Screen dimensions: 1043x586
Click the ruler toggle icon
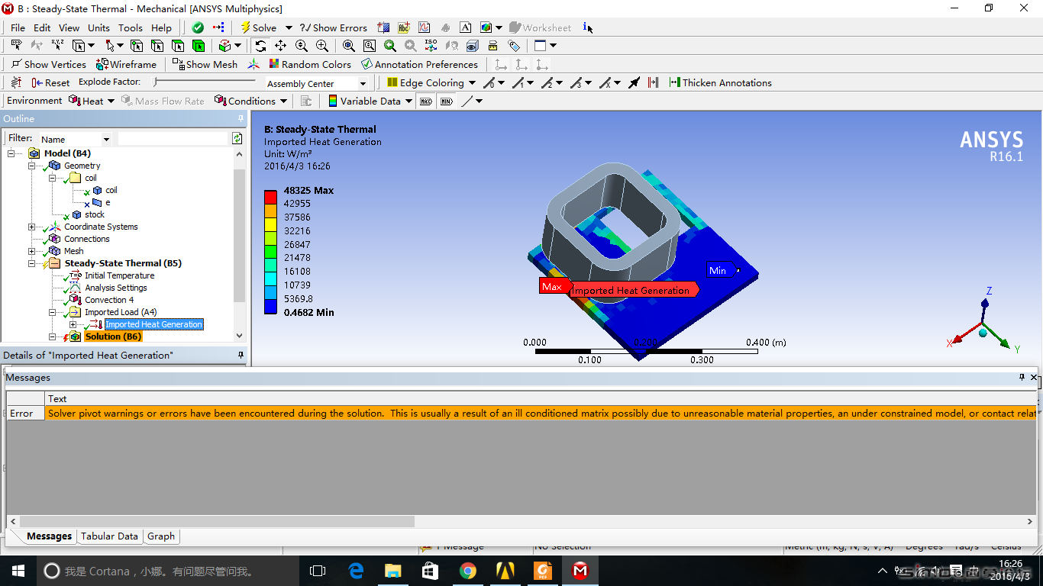click(493, 46)
